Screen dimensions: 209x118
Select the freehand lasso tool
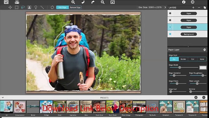(x=23, y=7)
